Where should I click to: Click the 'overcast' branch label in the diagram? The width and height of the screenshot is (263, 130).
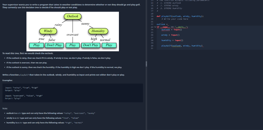[x=72, y=35]
